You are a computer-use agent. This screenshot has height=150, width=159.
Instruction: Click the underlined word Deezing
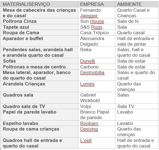click(89, 129)
